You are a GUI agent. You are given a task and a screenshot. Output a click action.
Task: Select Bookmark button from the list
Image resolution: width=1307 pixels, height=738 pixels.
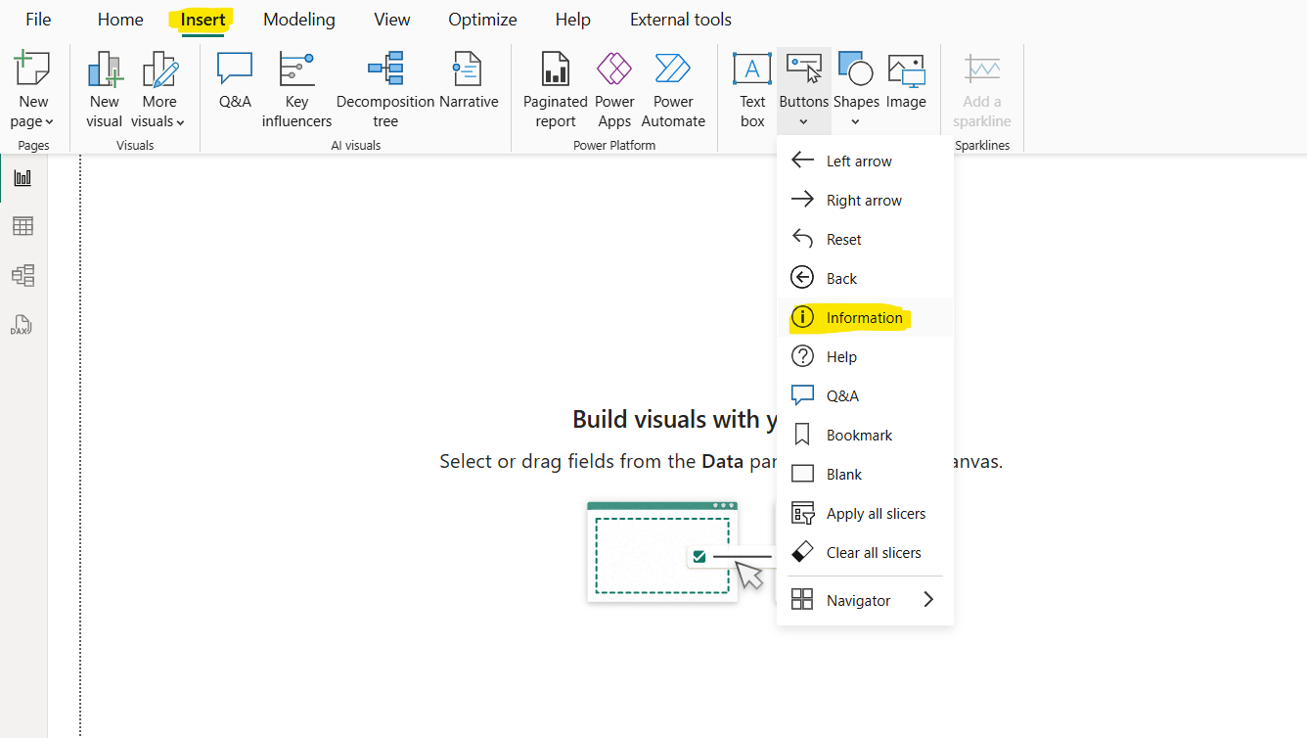pyautogui.click(x=859, y=435)
